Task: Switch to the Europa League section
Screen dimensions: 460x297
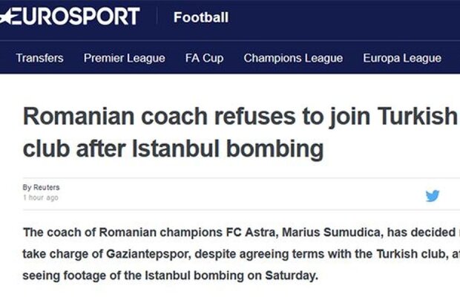Action: (x=402, y=58)
